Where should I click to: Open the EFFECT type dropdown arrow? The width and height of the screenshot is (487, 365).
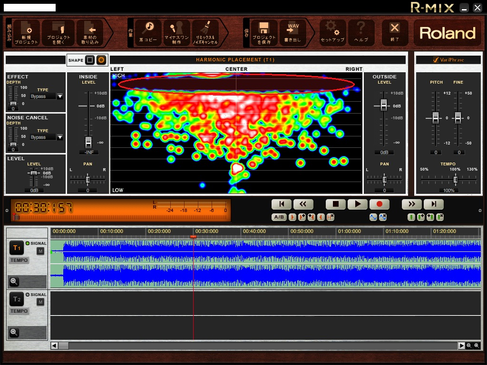60,96
